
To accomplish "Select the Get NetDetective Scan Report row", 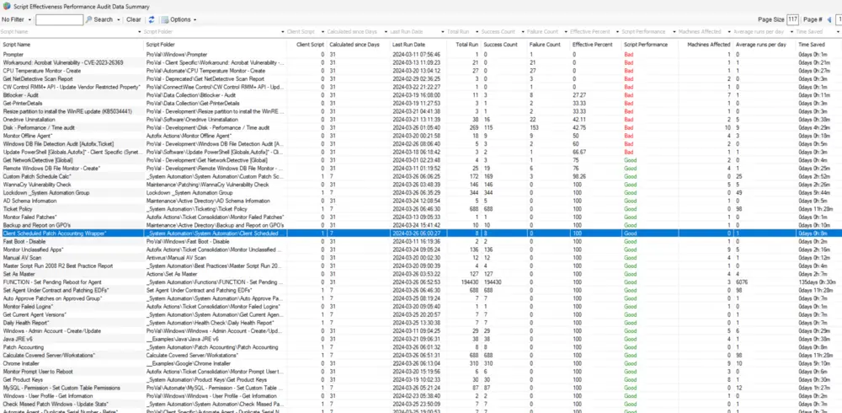I will click(x=421, y=78).
